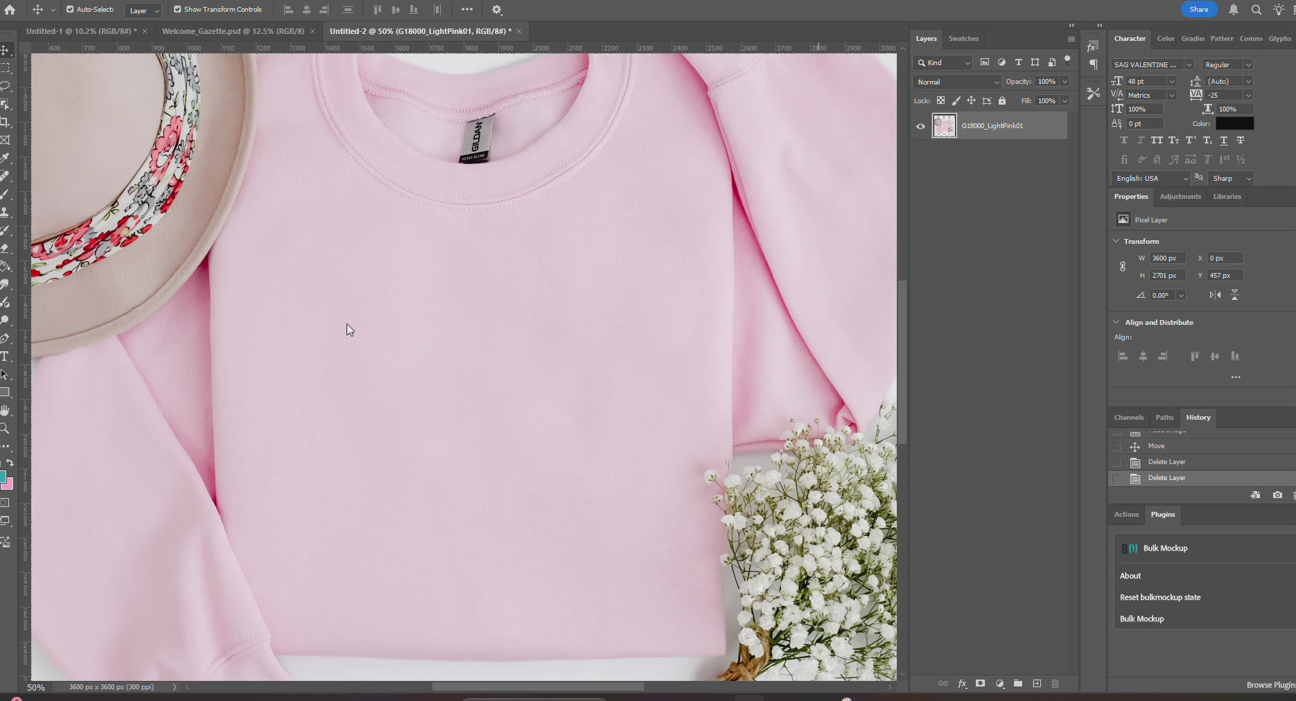The height and width of the screenshot is (701, 1296).
Task: Open the Swatches panel tab
Action: pos(963,39)
